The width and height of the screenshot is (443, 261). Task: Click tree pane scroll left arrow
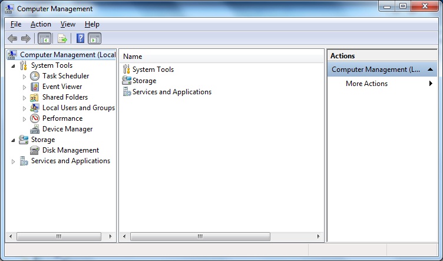coord(11,236)
